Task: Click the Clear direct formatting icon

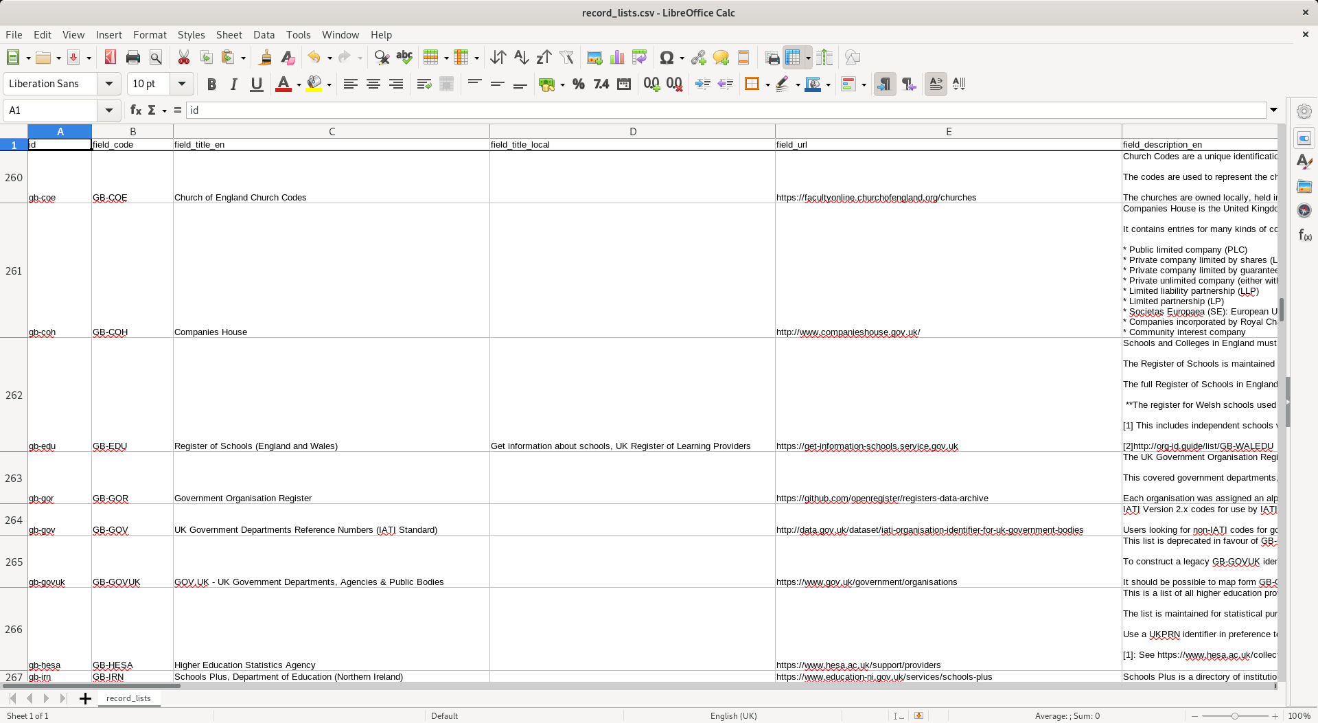Action: [288, 58]
